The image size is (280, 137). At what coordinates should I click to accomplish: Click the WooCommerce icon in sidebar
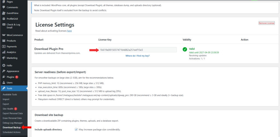pyautogui.click(x=4, y=35)
